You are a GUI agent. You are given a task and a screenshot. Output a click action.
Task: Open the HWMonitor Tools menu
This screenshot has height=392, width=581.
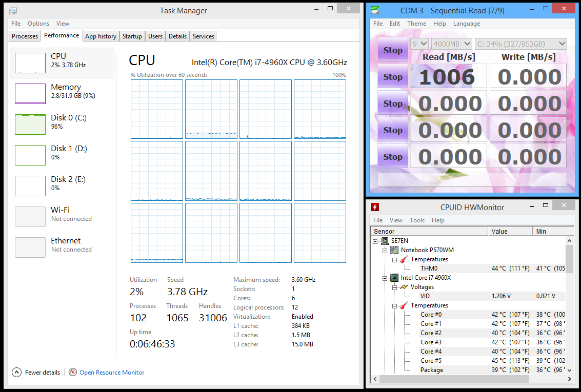(417, 220)
